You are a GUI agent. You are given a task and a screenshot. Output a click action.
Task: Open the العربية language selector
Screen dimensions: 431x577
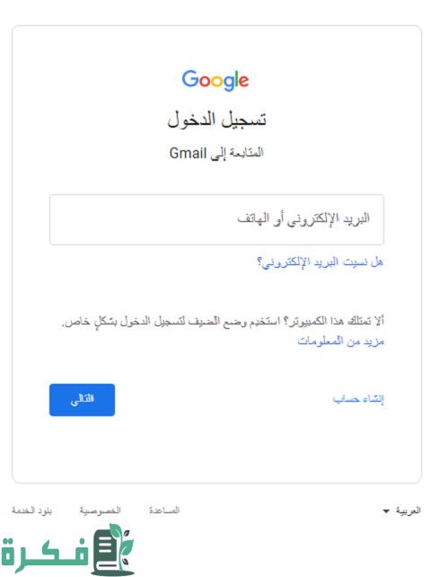401,510
